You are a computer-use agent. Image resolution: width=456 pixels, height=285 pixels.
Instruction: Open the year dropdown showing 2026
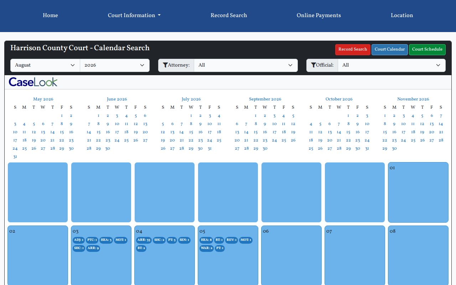coord(115,65)
